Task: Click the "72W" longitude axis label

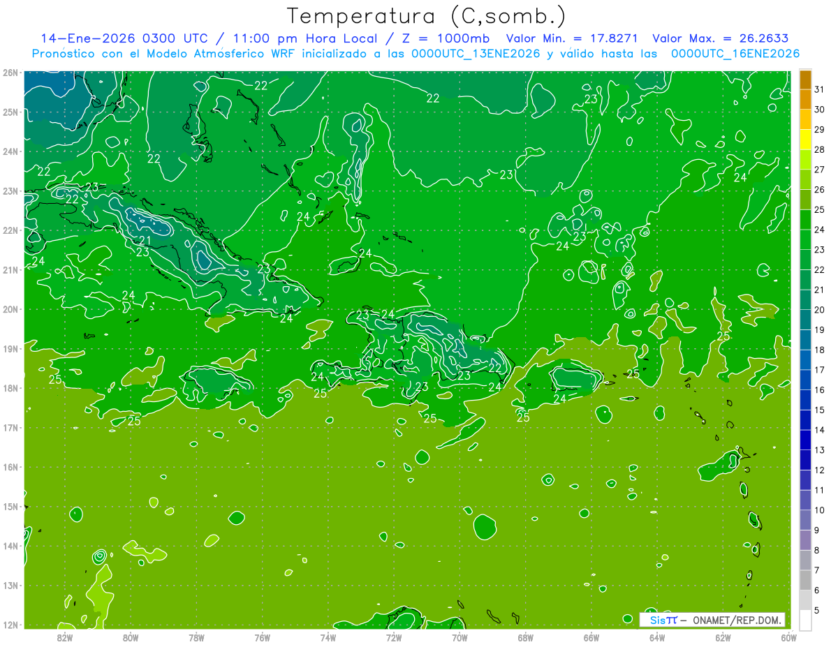Action: [394, 637]
